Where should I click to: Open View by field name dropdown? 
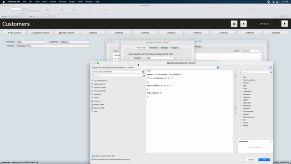tap(251, 51)
